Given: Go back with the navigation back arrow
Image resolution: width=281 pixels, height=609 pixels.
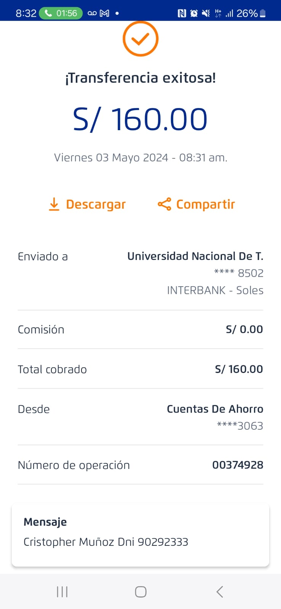Looking at the screenshot, I should point(219,591).
